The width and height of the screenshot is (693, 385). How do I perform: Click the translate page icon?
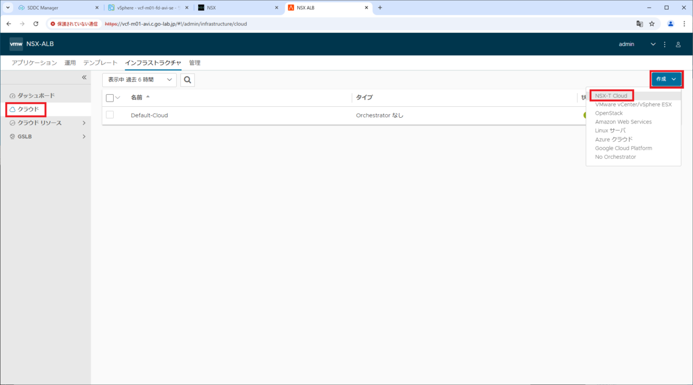pos(639,24)
